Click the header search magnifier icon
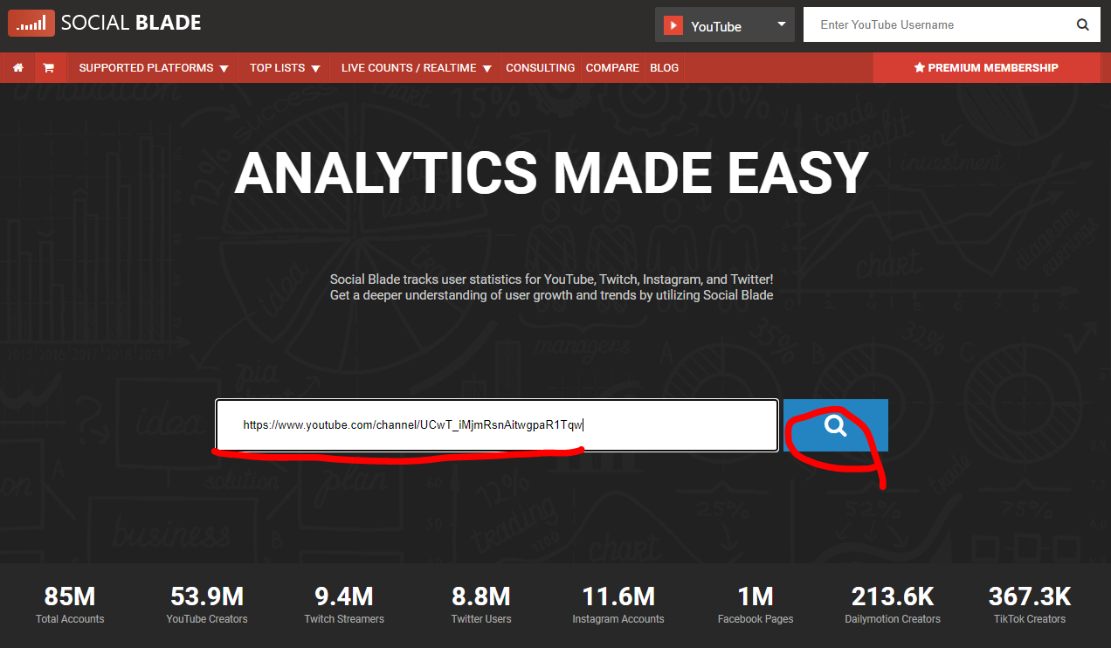This screenshot has width=1111, height=648. pos(1083,25)
